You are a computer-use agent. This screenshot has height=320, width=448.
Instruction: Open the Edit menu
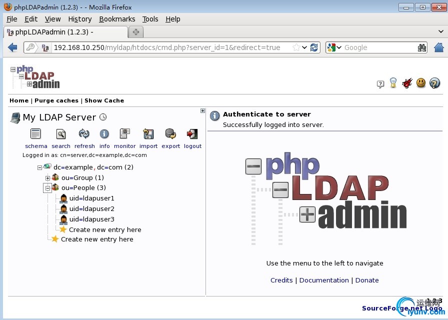coord(31,19)
